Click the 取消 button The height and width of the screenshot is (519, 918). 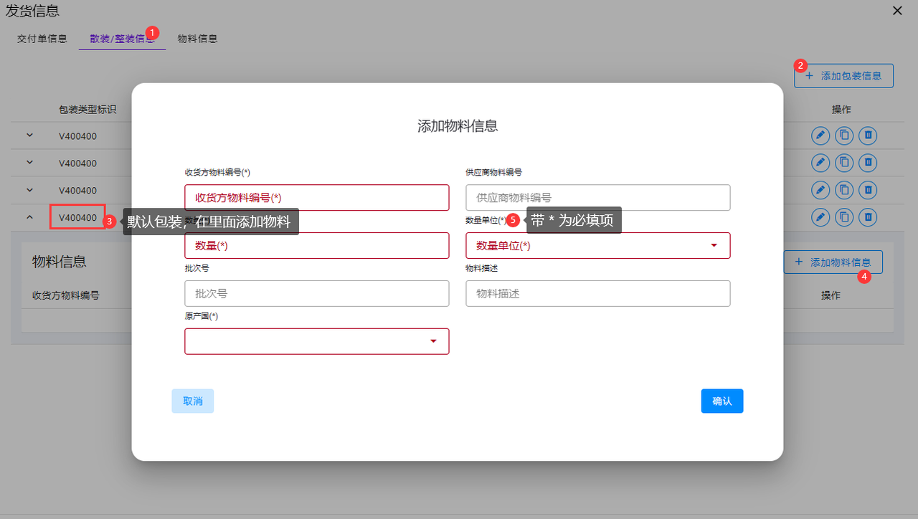[192, 401]
